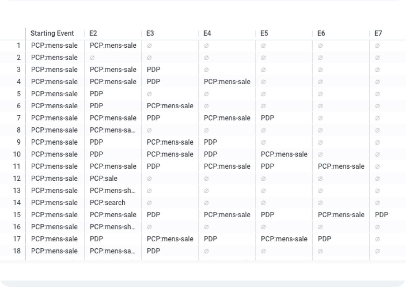The width and height of the screenshot is (406, 287).
Task: Click the null icon in row 14 E3
Action: (x=149, y=203)
